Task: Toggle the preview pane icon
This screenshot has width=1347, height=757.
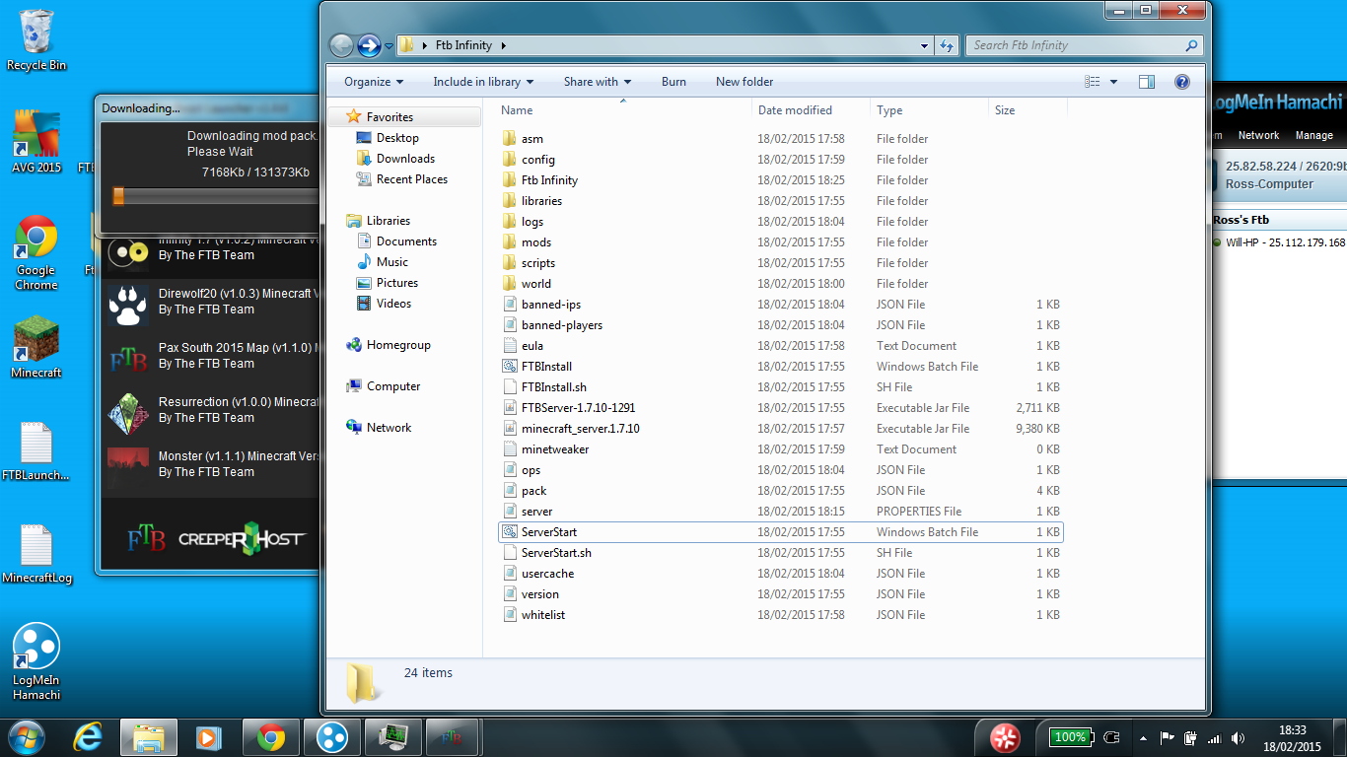Action: tap(1146, 82)
